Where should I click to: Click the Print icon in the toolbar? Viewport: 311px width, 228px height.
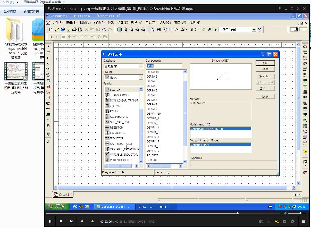click(74, 30)
